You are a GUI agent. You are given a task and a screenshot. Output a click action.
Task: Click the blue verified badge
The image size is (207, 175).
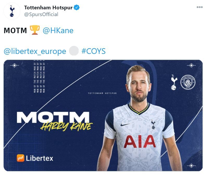77,7
